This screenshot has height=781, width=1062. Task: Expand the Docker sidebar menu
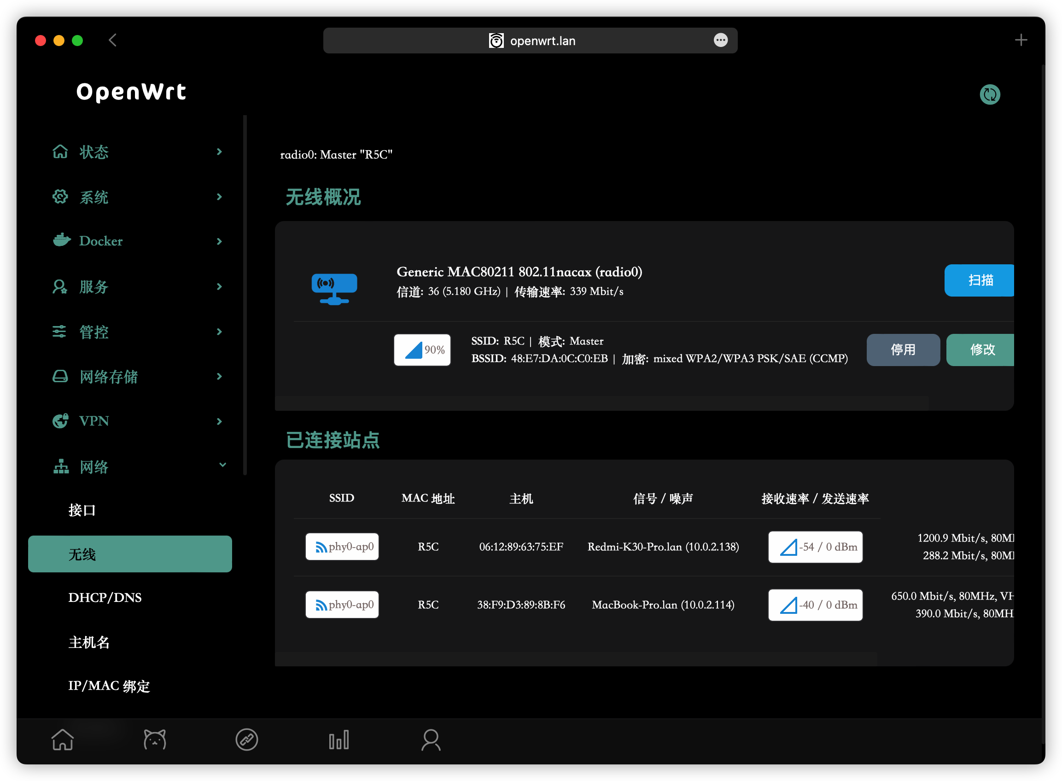(137, 241)
